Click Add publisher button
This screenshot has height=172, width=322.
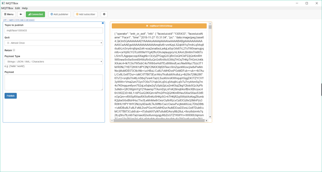(x=59, y=14)
